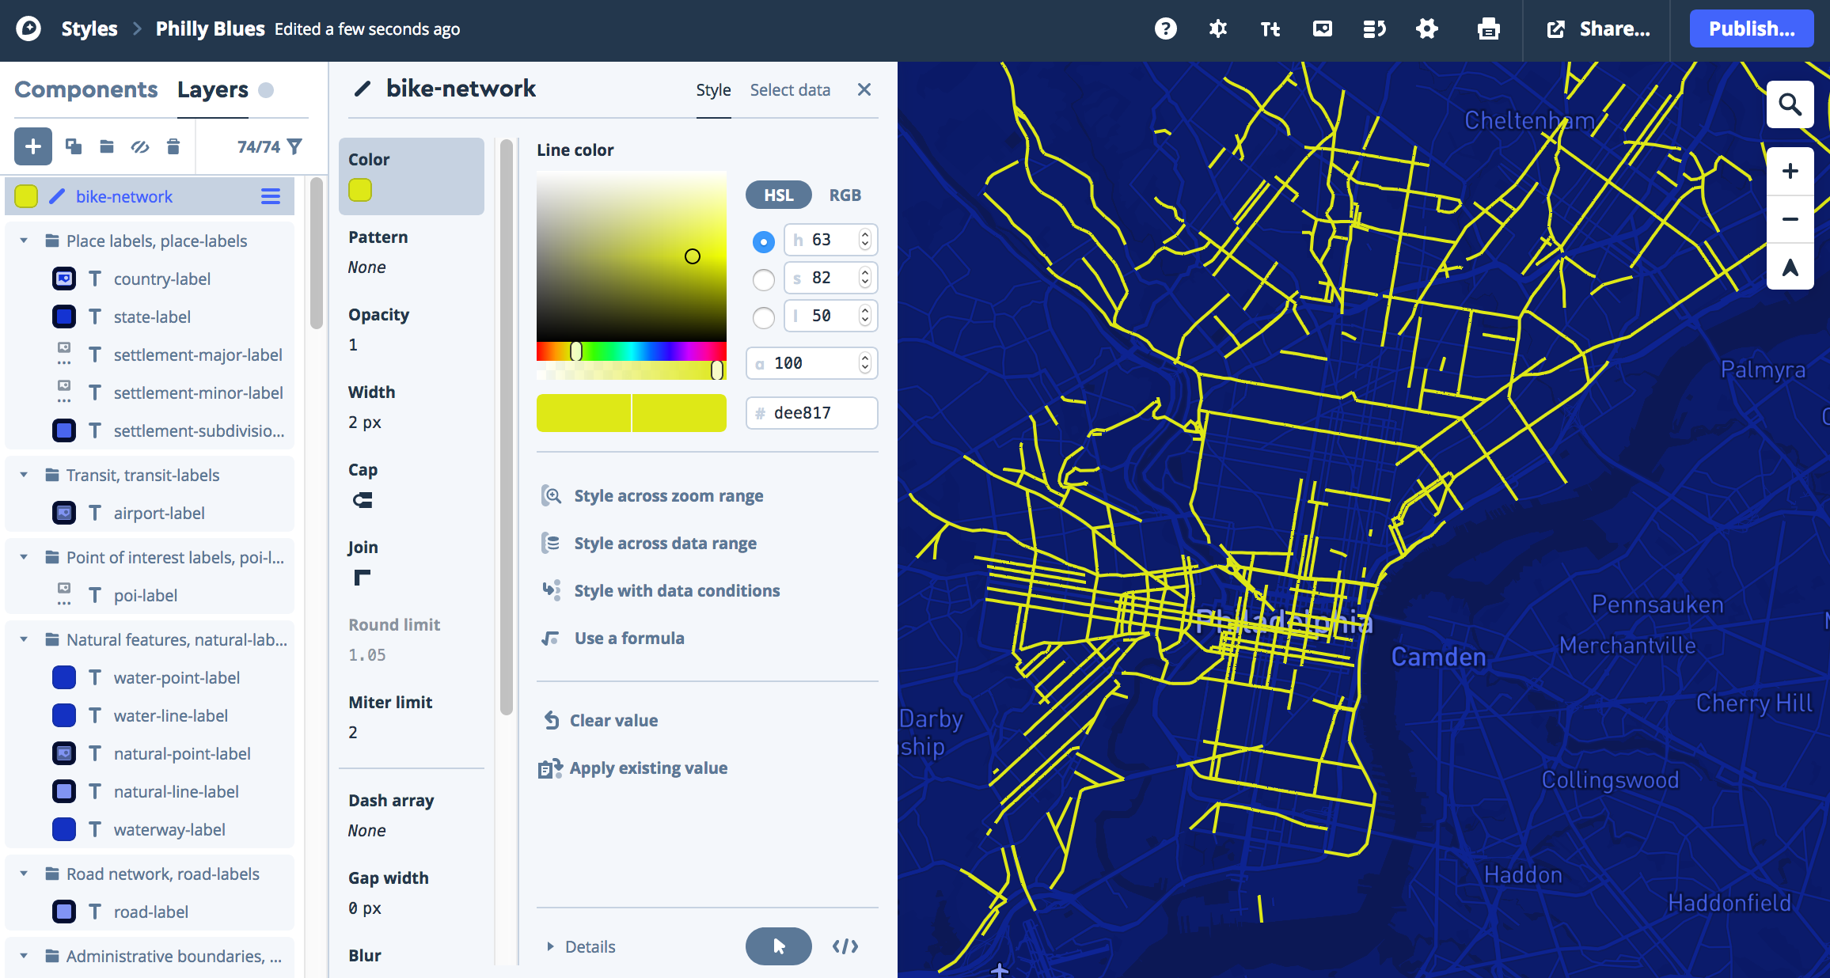Viewport: 1830px width, 978px height.
Task: Collapse the Road network folder
Action: pyautogui.click(x=24, y=874)
